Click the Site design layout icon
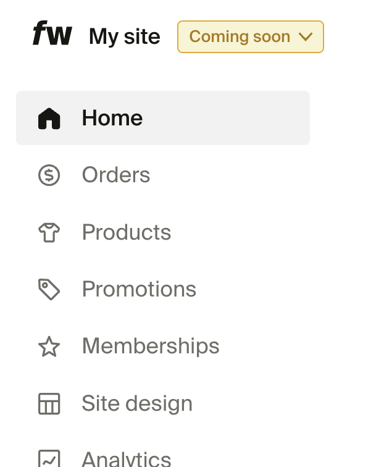 coord(49,404)
